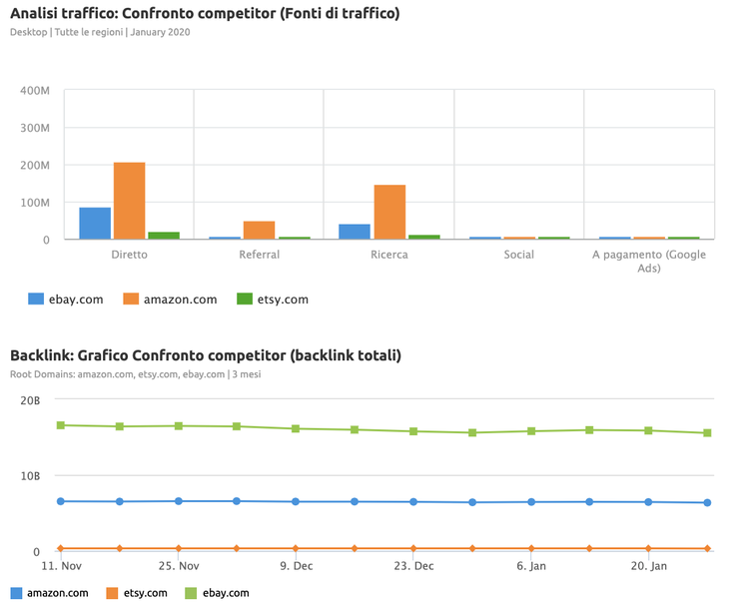
Task: Click the Backlink Grafico Confronto competitor title
Action: coord(206,355)
